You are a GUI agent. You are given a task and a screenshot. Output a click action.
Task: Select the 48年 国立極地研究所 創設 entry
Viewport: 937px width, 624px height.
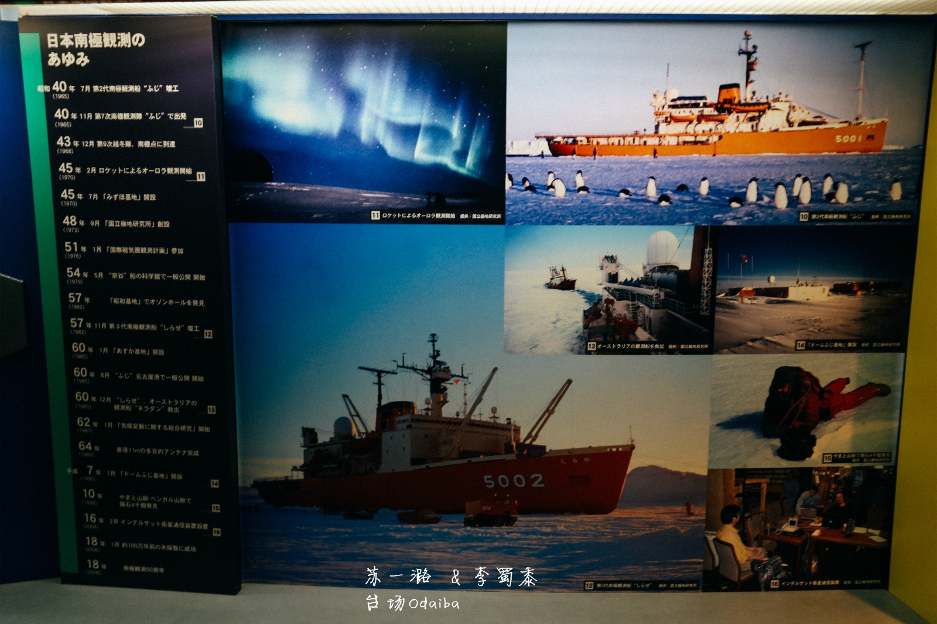(x=117, y=223)
